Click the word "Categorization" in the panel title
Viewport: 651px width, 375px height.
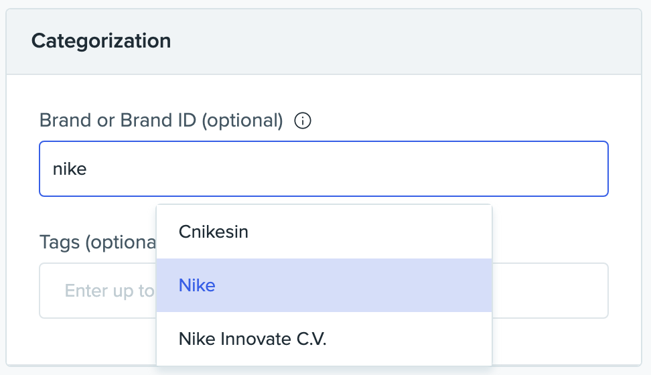[101, 42]
